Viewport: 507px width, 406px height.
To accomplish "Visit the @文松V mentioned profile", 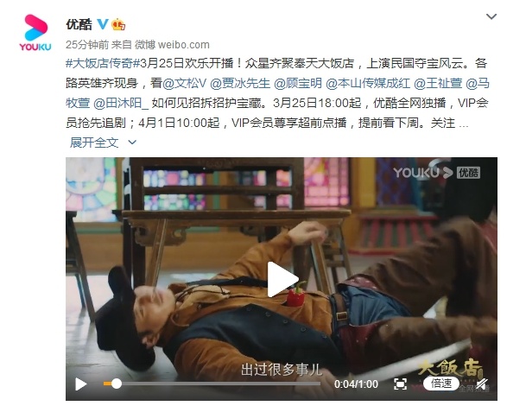I will click(184, 83).
